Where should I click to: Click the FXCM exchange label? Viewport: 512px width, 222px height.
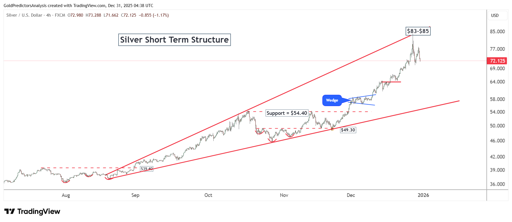60,15
